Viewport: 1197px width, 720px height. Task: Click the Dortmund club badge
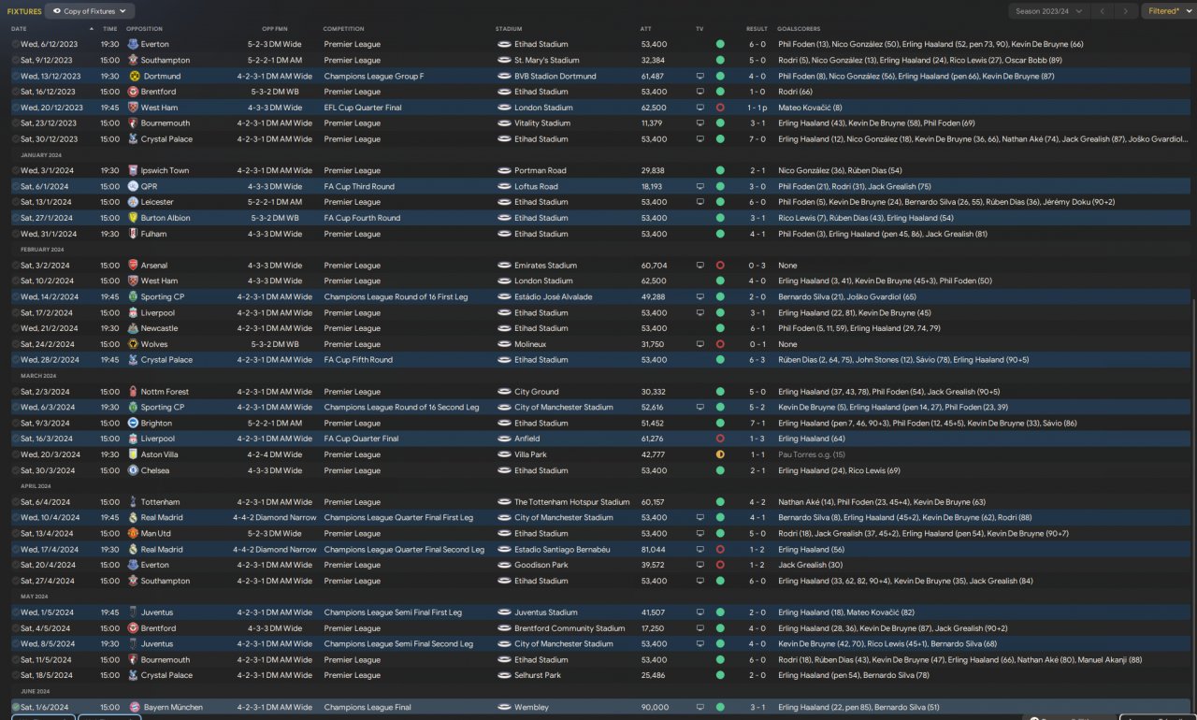pyautogui.click(x=134, y=76)
